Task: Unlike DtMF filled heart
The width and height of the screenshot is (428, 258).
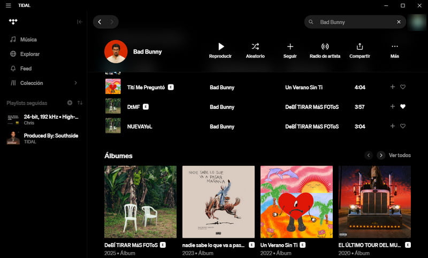Action: [403, 106]
